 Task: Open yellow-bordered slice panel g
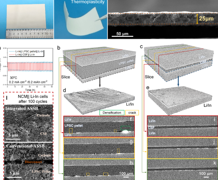coord(99,148)
